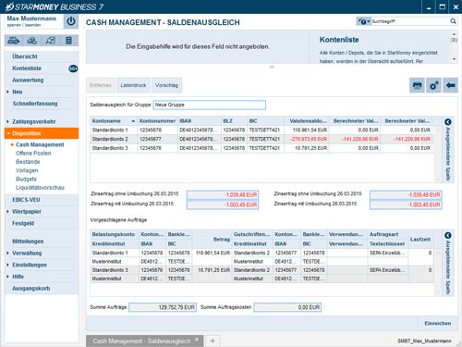Expand the Verwaltung section
The height and width of the screenshot is (347, 462).
click(x=27, y=253)
